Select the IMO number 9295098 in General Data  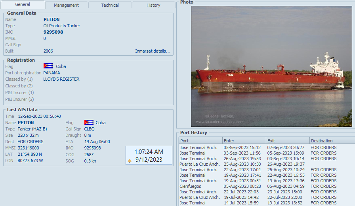53,32
